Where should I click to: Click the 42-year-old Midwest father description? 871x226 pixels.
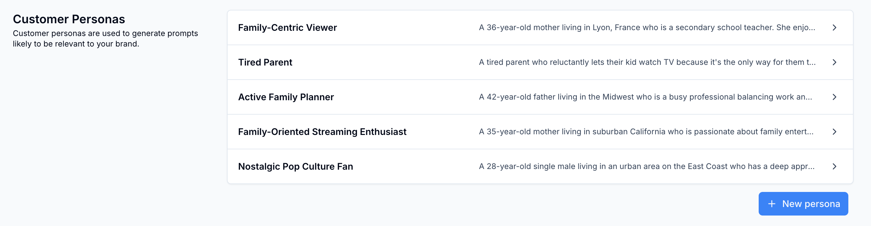[x=645, y=97]
